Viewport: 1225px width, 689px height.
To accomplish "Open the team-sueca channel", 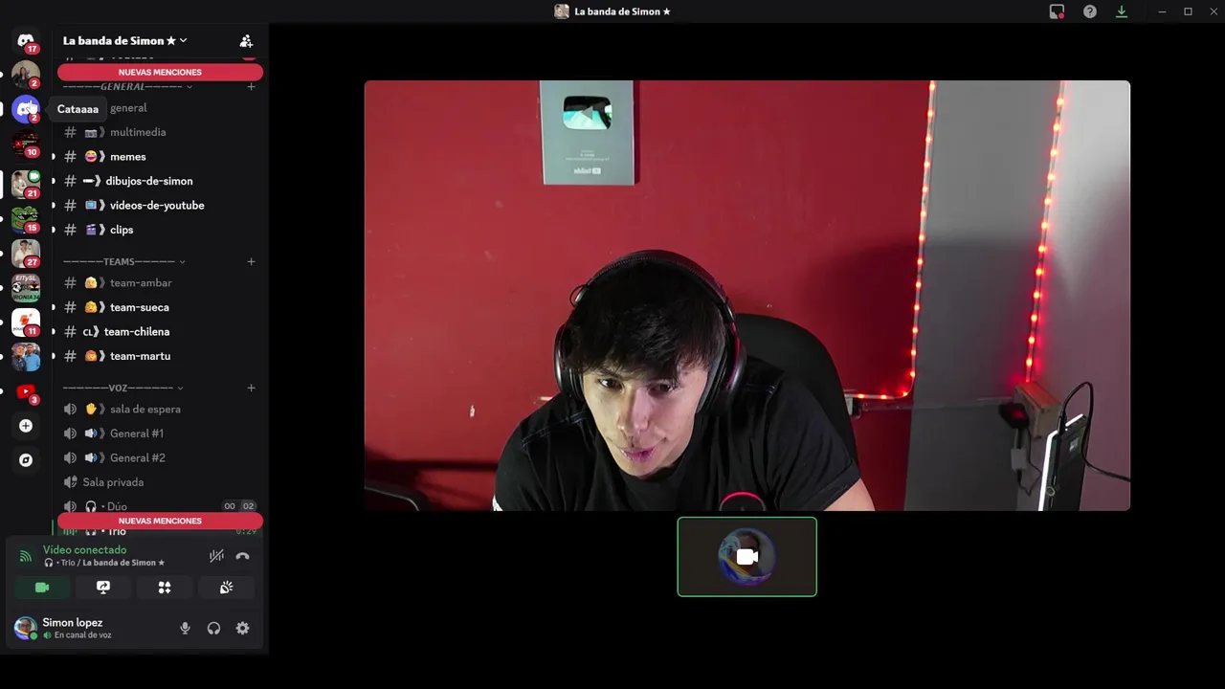I will pos(160,307).
